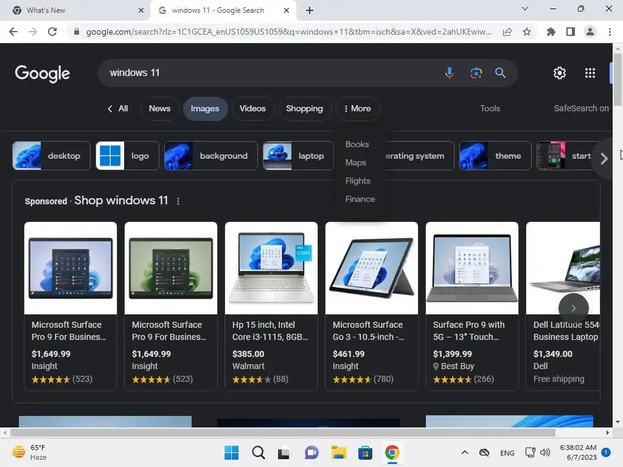623x467 pixels.
Task: Bookmark this tab with the star
Action: 527,32
